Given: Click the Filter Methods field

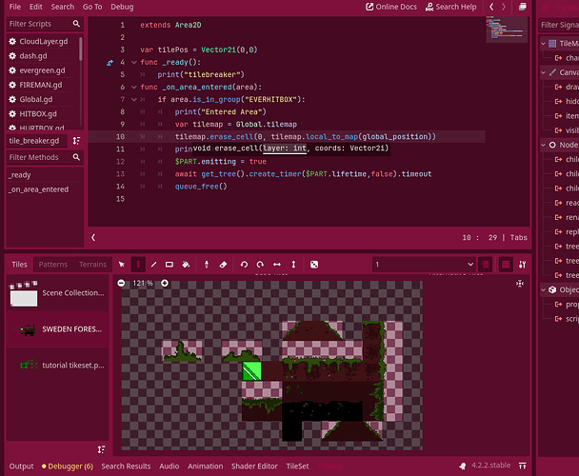Looking at the screenshot, I should click(45, 157).
